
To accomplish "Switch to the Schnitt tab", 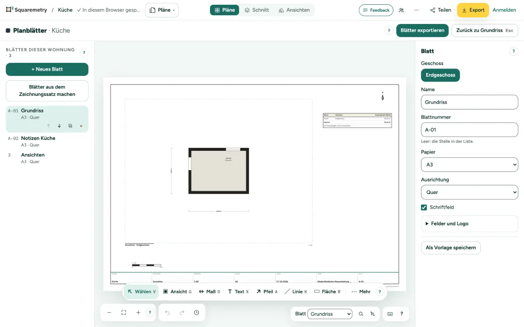I will pyautogui.click(x=257, y=10).
